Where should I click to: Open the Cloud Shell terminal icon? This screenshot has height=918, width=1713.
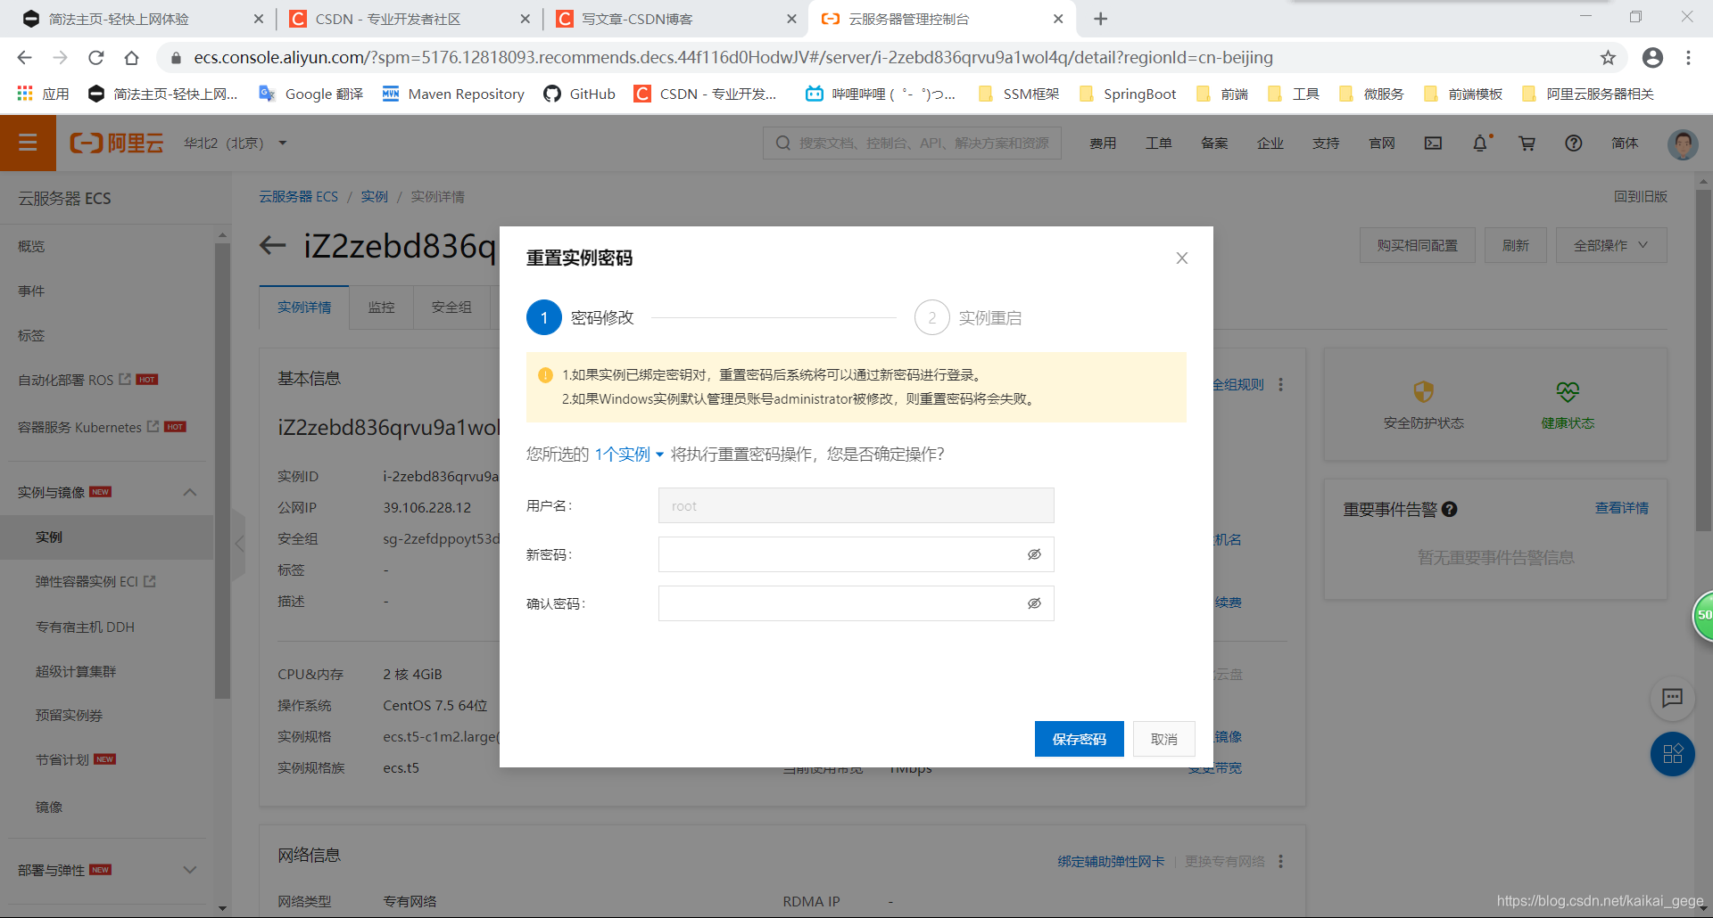pos(1433,143)
